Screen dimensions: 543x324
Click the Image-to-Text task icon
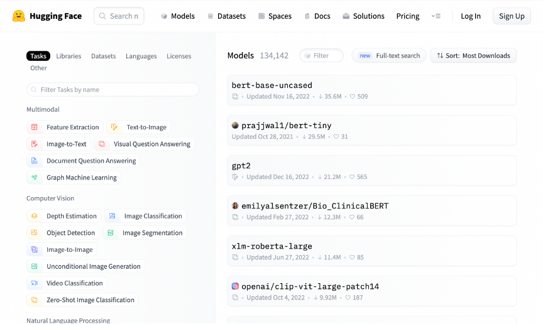[x=35, y=144]
